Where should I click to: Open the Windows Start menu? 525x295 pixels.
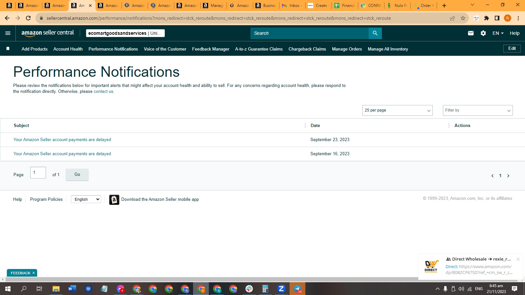pos(8,289)
